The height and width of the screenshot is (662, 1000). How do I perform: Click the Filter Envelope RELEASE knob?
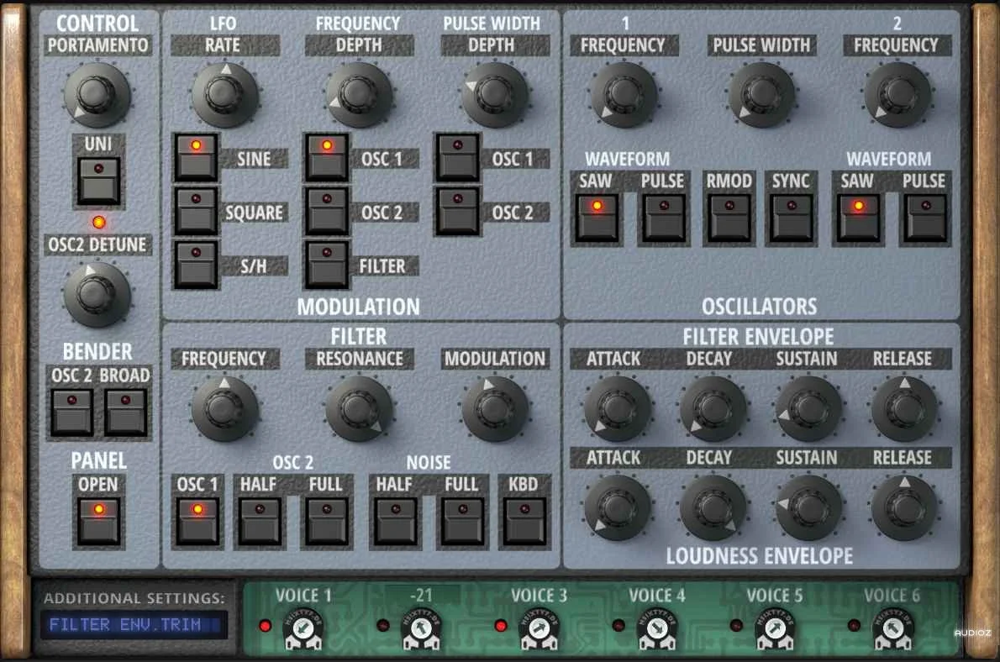pyautogui.click(x=904, y=408)
